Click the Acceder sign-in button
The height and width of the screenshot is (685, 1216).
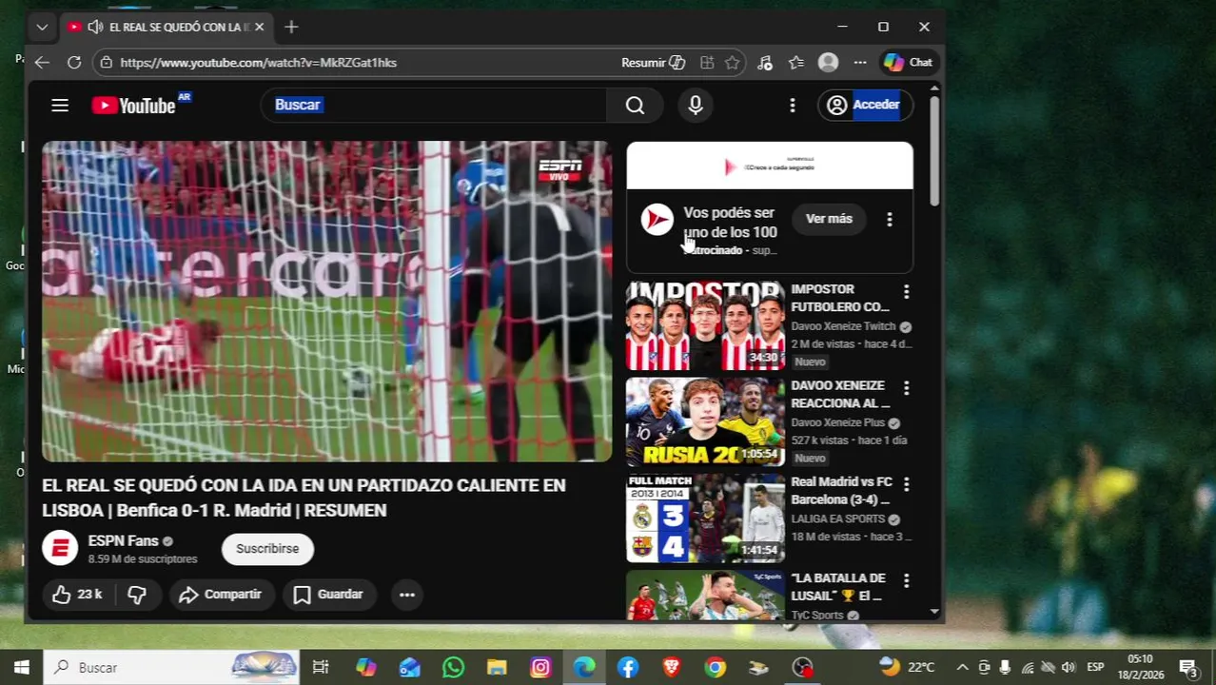click(865, 105)
